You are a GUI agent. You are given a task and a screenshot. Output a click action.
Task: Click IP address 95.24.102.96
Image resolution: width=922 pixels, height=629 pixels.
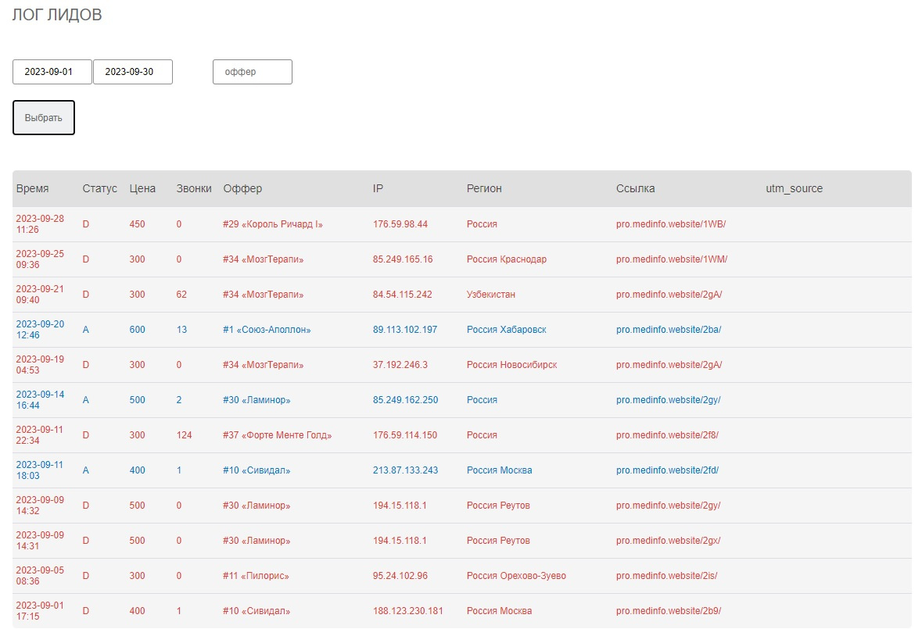pos(400,576)
